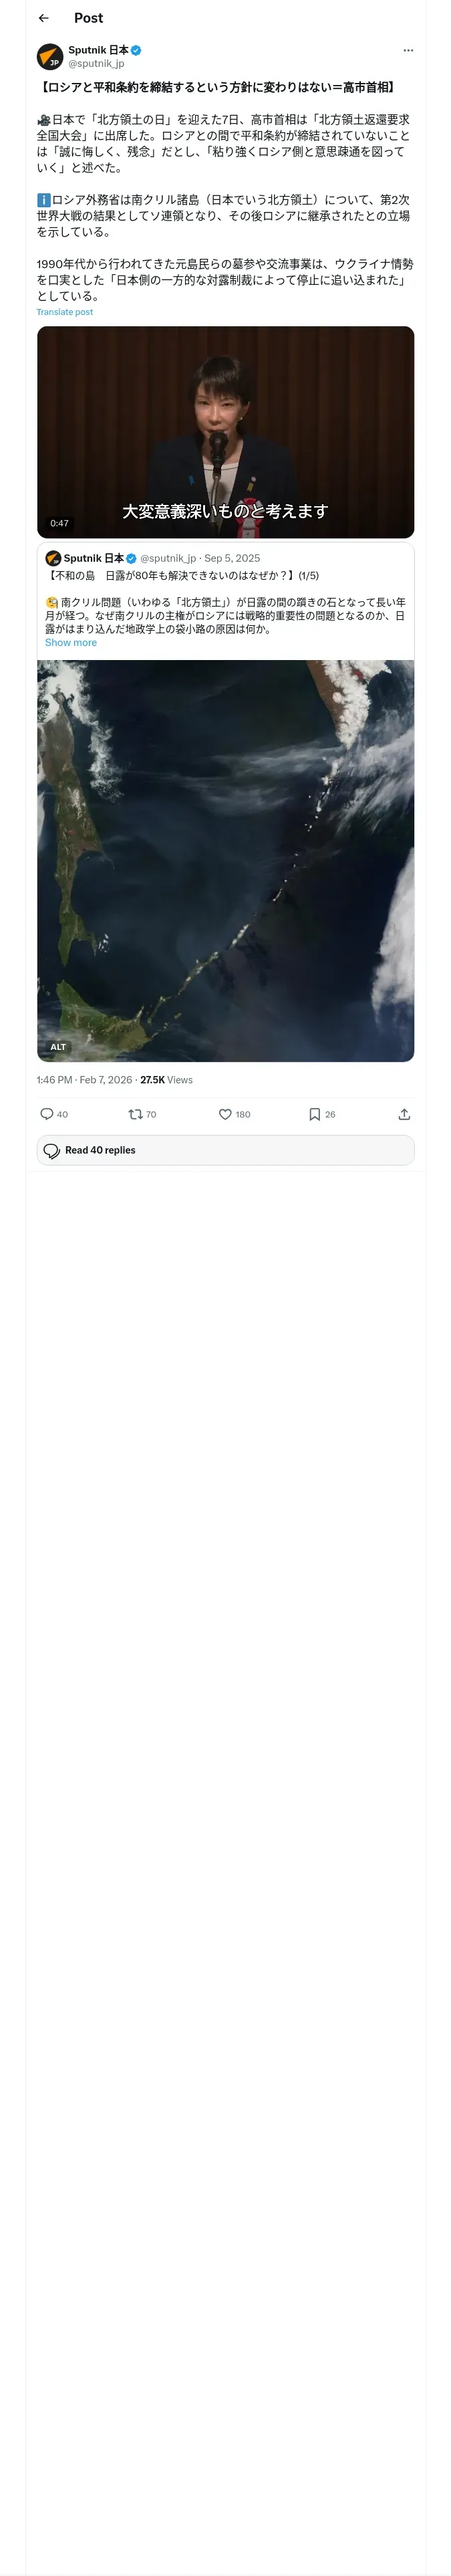
Task: Like the post with the heart icon
Action: tap(225, 1114)
